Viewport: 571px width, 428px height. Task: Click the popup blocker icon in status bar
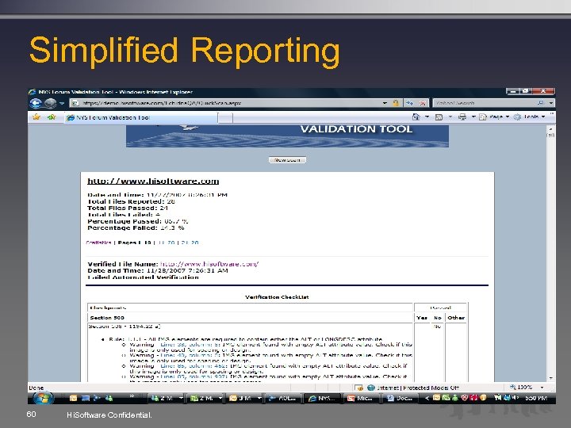pos(358,388)
